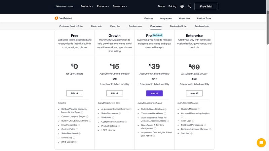The image size is (269, 151).
Task: Info icon beside Custom Fields
Action: point(77,129)
